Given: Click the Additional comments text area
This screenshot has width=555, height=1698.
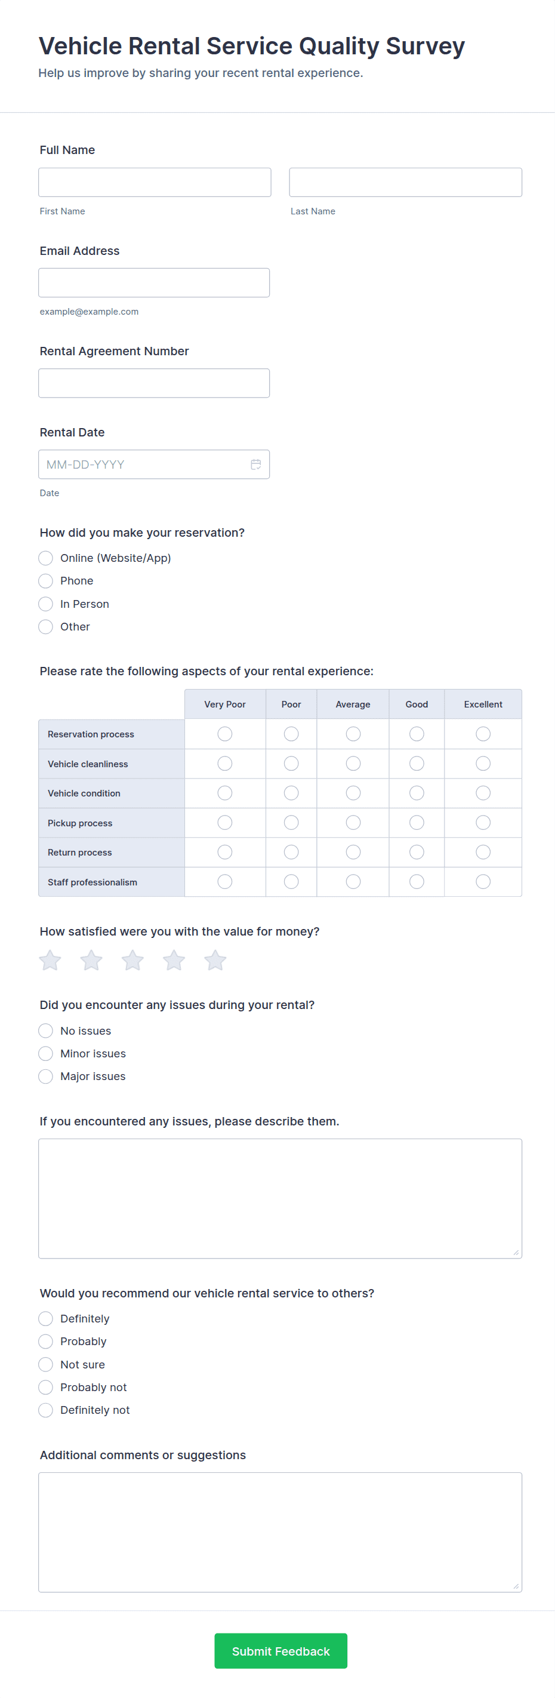Looking at the screenshot, I should click(280, 1532).
